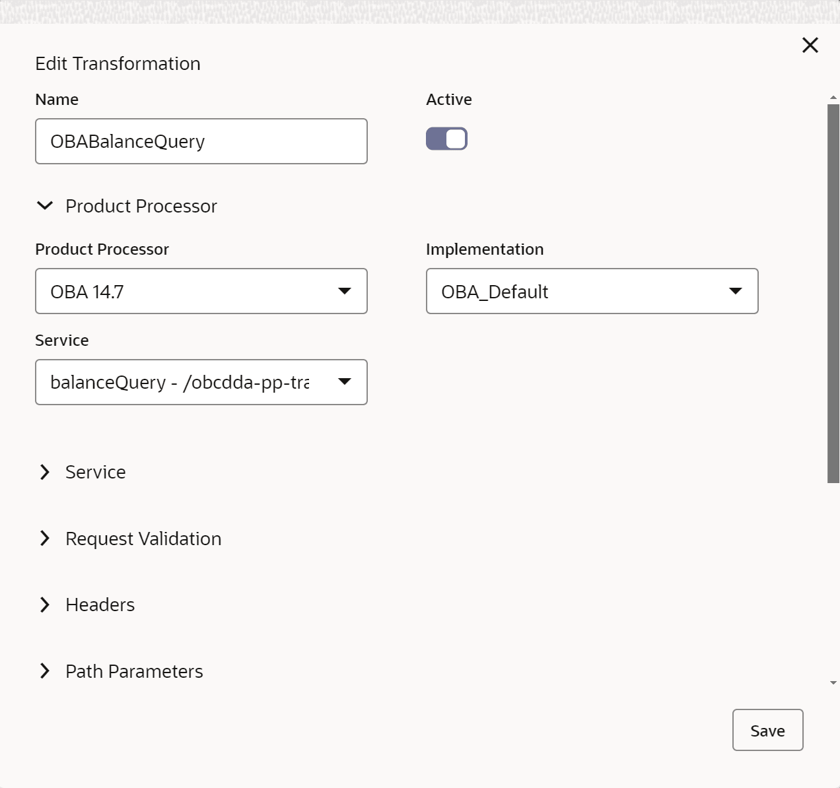Close the Edit Transformation dialog
The height and width of the screenshot is (788, 840).
click(810, 45)
